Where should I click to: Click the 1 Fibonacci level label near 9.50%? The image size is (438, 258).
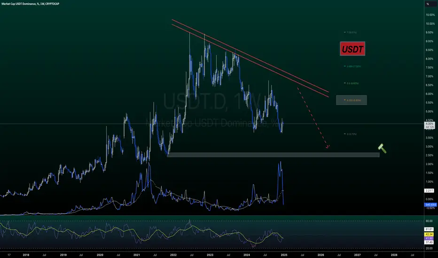351,32
